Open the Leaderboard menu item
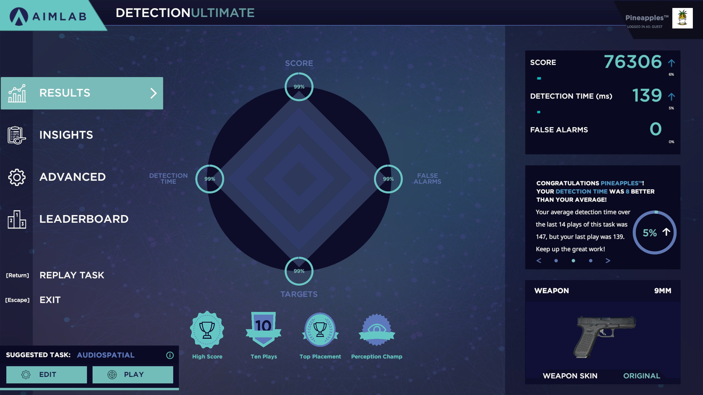Image resolution: width=703 pixels, height=395 pixels. point(84,219)
